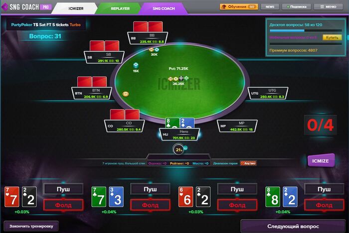Screen dimensions: 349x233
Task: Click the desktop questions progress bar
Action: coord(305,31)
